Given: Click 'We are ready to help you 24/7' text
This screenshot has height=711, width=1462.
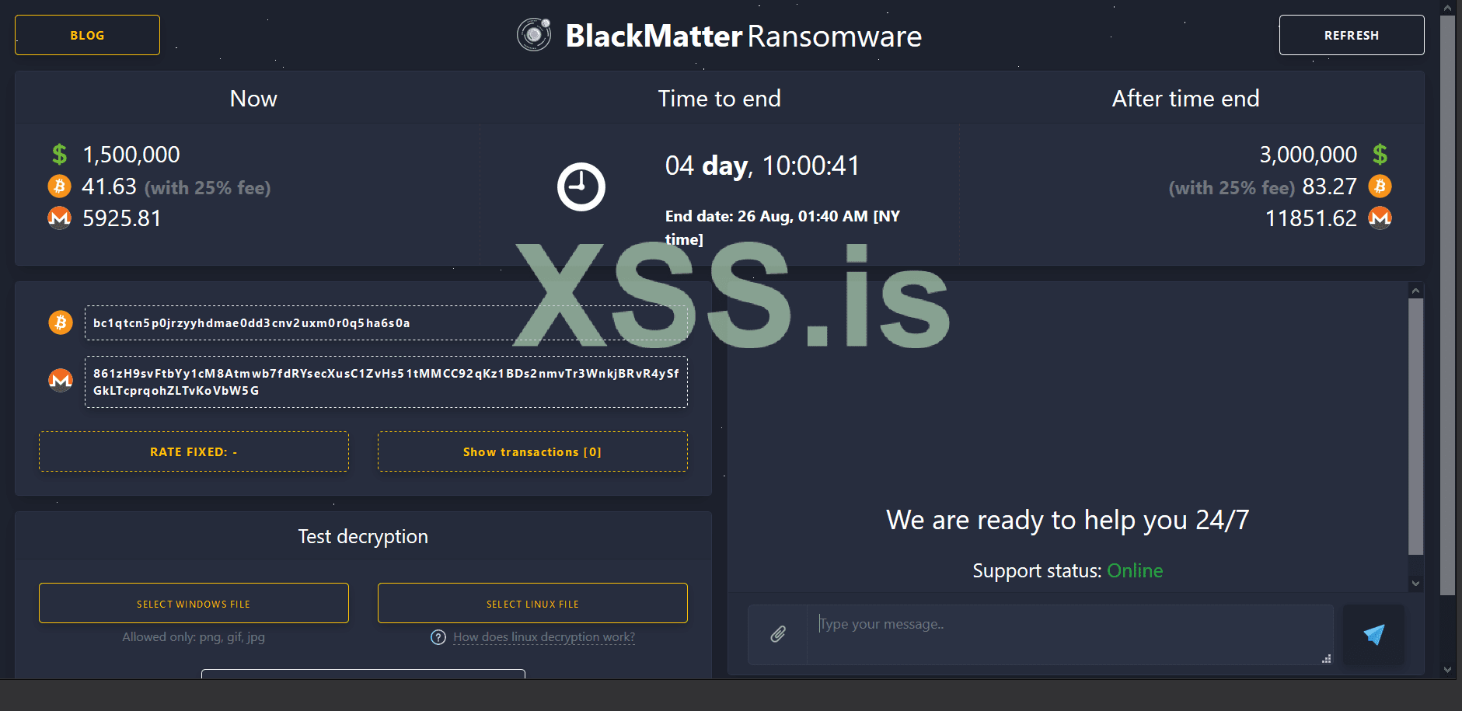Looking at the screenshot, I should [1068, 520].
